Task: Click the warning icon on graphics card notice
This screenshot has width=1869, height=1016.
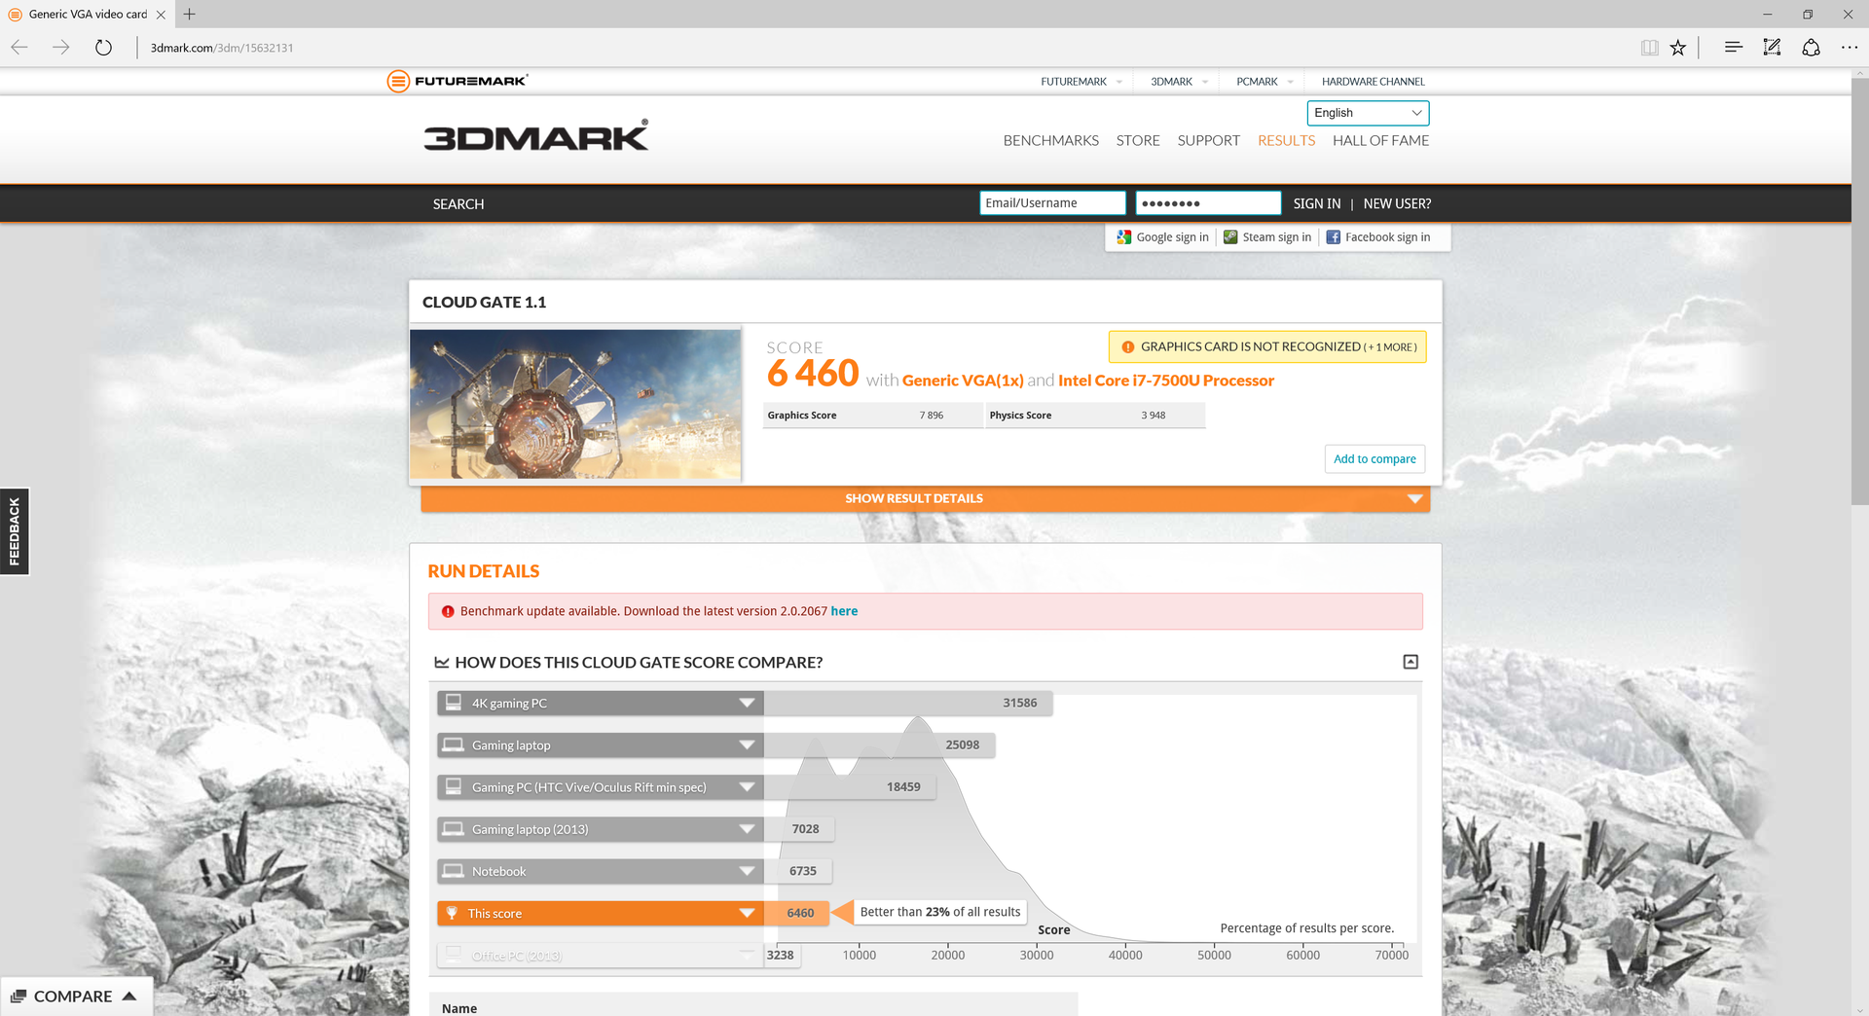Action: pos(1128,347)
